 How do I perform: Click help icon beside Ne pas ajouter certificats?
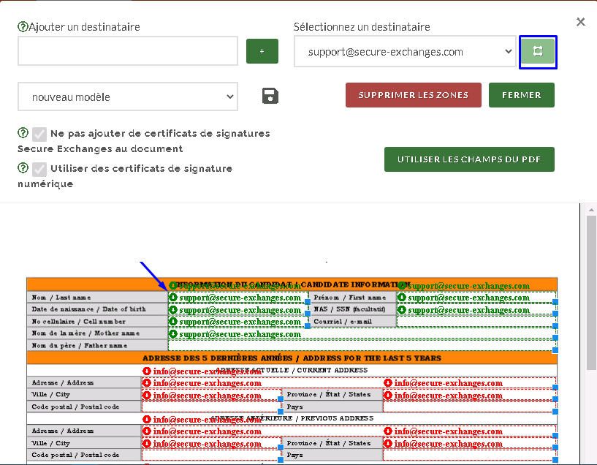[x=23, y=132]
